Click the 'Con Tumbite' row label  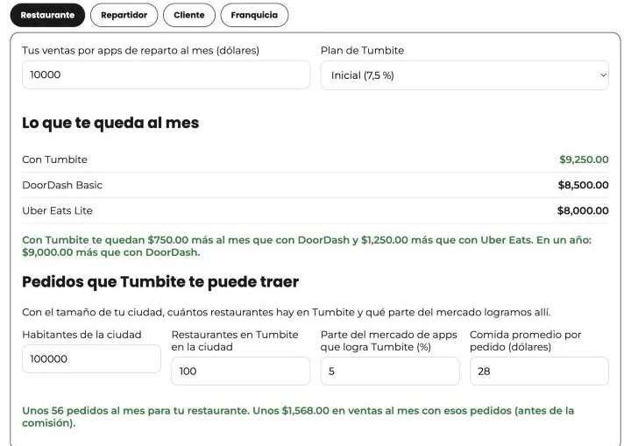[x=54, y=159]
